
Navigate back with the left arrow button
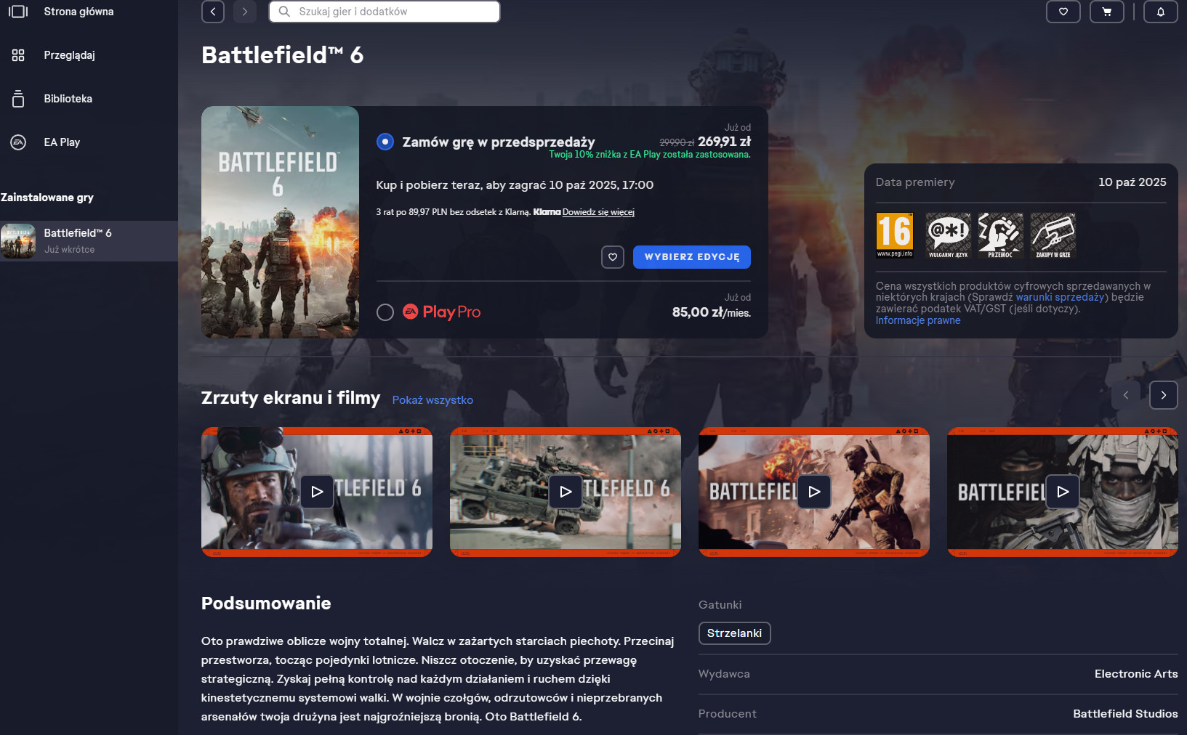tap(213, 12)
